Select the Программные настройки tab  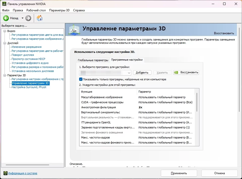pos(127,60)
